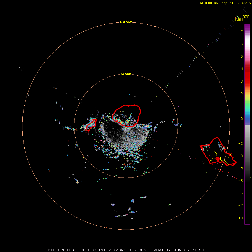
Task: Click the -5 value on the color scale
Action: (241, 181)
